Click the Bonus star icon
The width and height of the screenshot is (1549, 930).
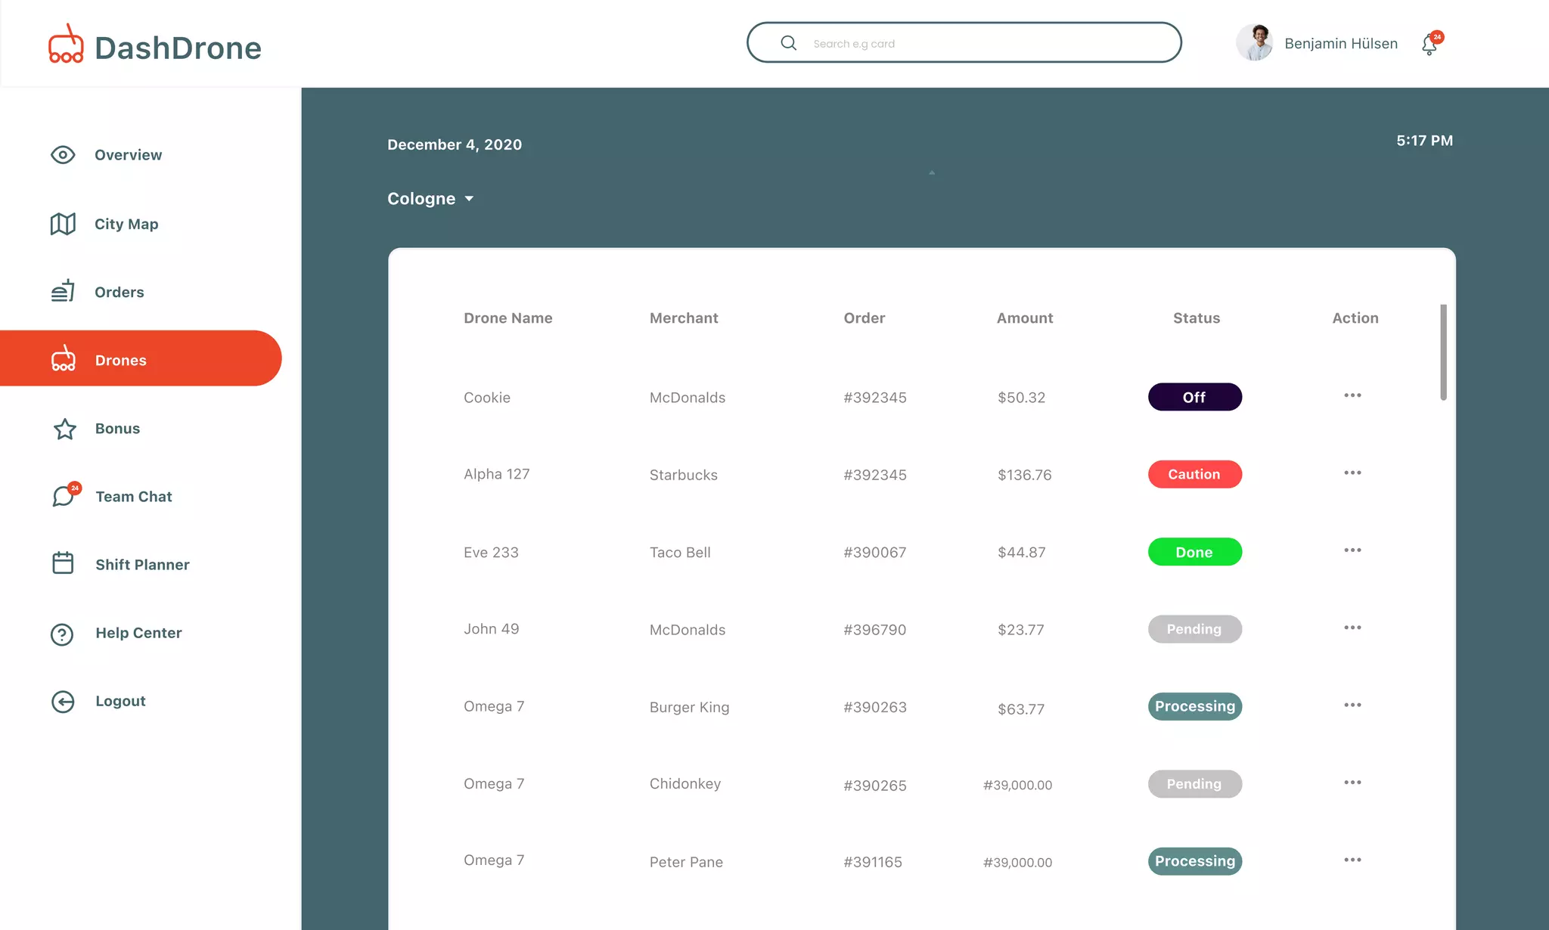(x=64, y=429)
